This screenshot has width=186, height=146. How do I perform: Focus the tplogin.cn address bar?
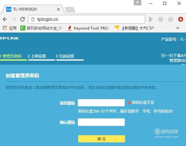tap(87, 19)
